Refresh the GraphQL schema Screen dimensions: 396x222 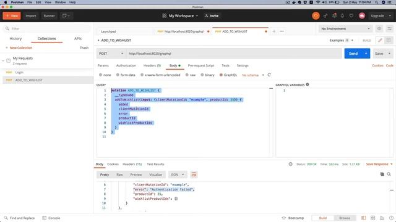269,75
